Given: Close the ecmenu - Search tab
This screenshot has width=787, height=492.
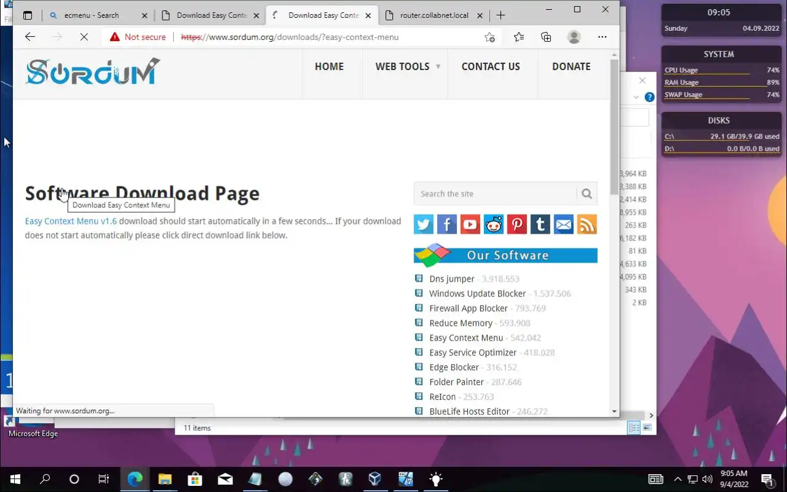Looking at the screenshot, I should (x=145, y=15).
